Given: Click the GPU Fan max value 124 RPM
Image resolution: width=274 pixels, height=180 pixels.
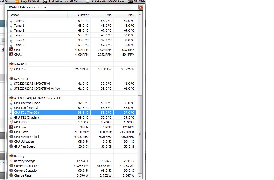Looking at the screenshot, I should pyautogui.click(x=128, y=127).
